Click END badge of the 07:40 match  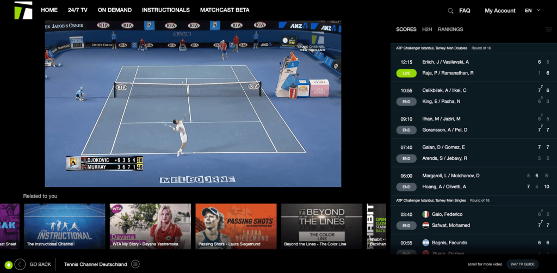point(406,158)
